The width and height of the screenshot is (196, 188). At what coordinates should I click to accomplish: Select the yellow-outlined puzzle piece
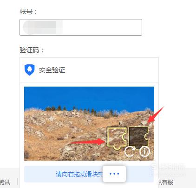click(117, 138)
